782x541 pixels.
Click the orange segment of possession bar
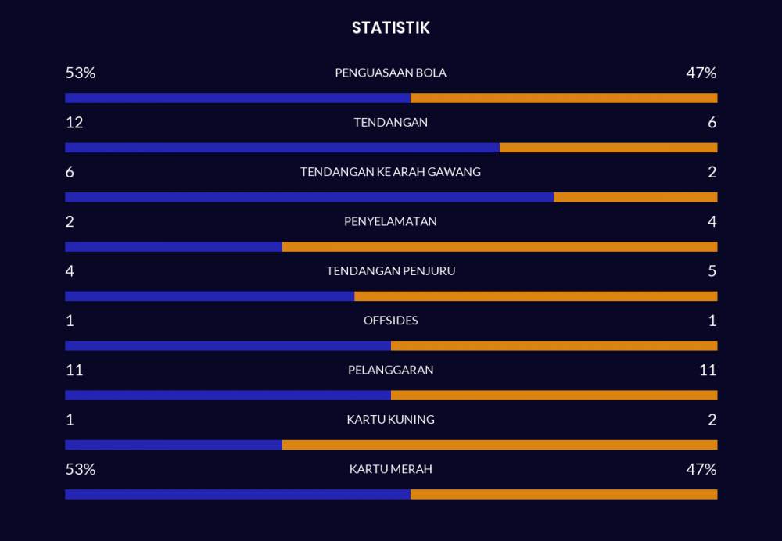point(564,98)
